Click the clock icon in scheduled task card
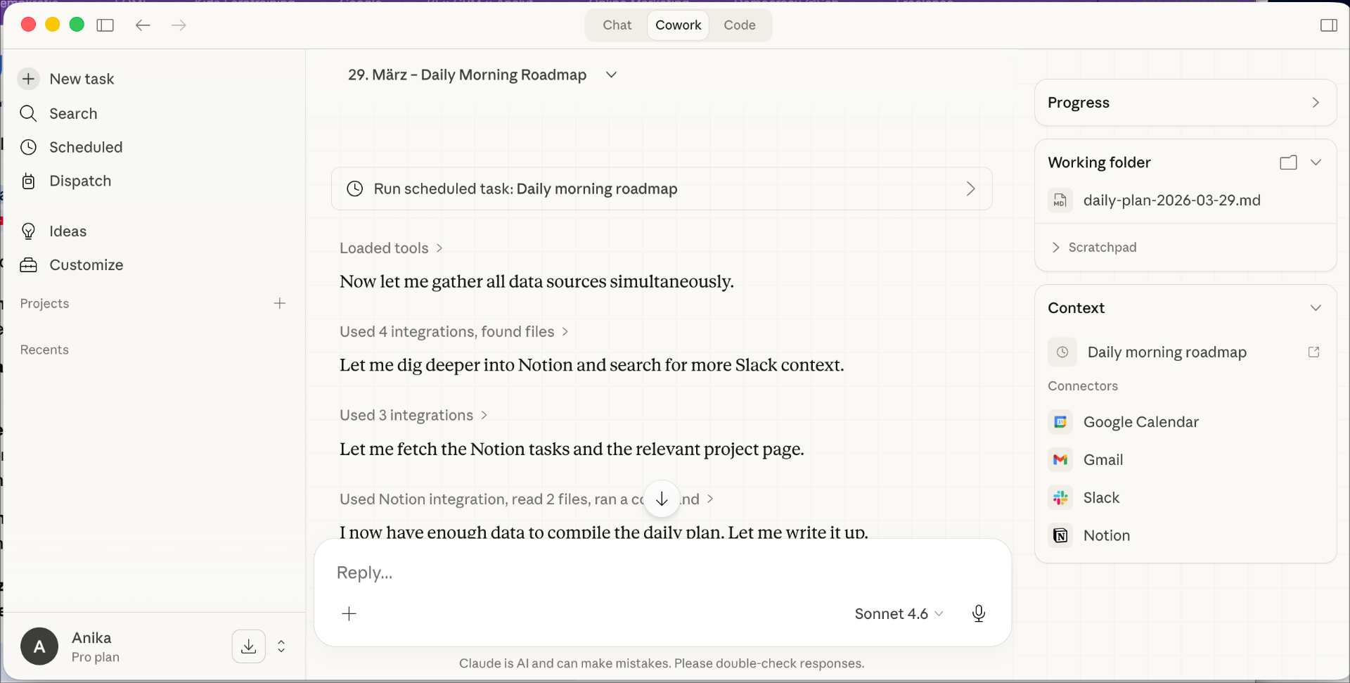 point(355,189)
